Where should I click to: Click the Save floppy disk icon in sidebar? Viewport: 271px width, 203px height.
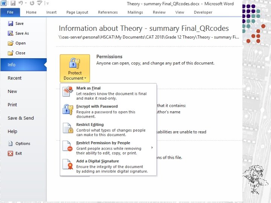tap(11, 23)
